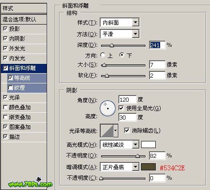Screen dimensions: 210x190
Task: Toggle the 光泽 satin checkbox
Action: point(5,98)
